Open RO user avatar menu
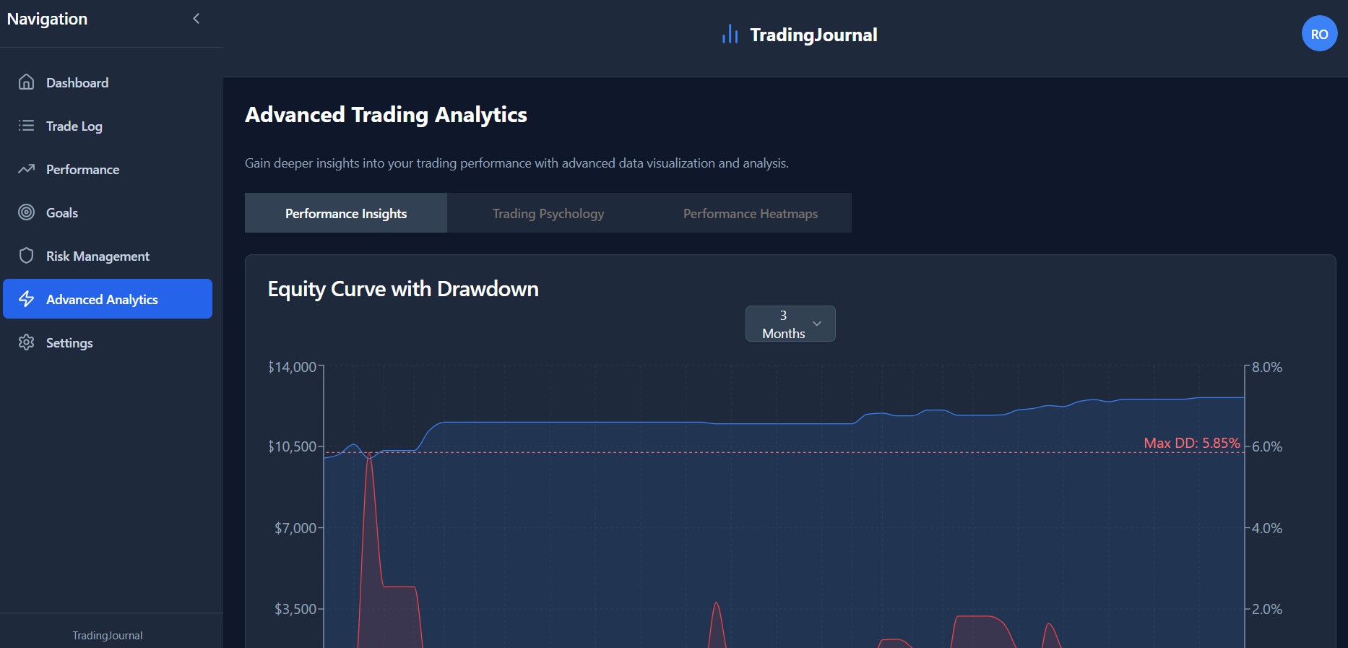 pyautogui.click(x=1319, y=34)
